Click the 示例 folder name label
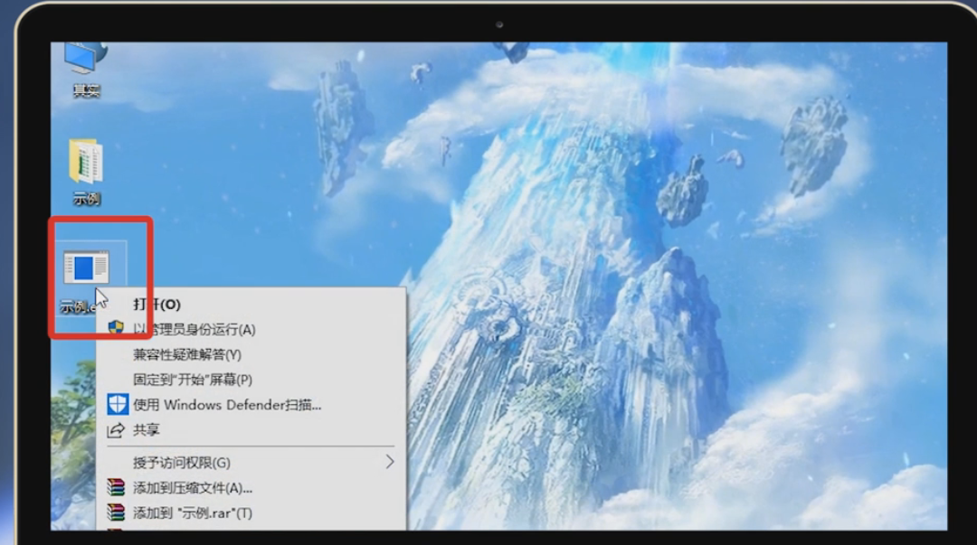This screenshot has height=545, width=977. pos(87,199)
